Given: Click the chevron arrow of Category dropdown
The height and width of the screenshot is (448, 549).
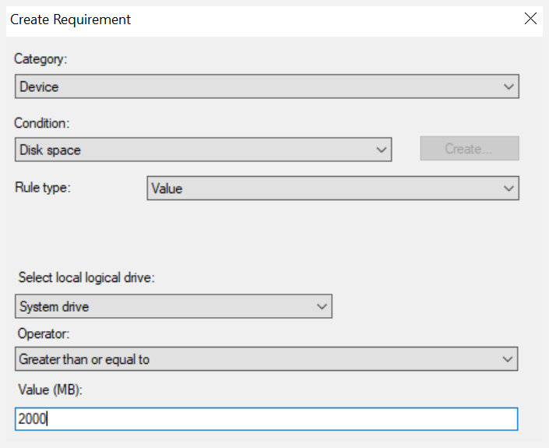Looking at the screenshot, I should 509,86.
